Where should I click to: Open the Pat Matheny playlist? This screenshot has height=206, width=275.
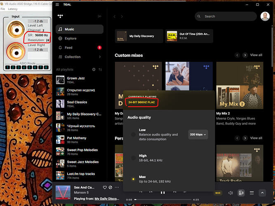click(x=79, y=140)
